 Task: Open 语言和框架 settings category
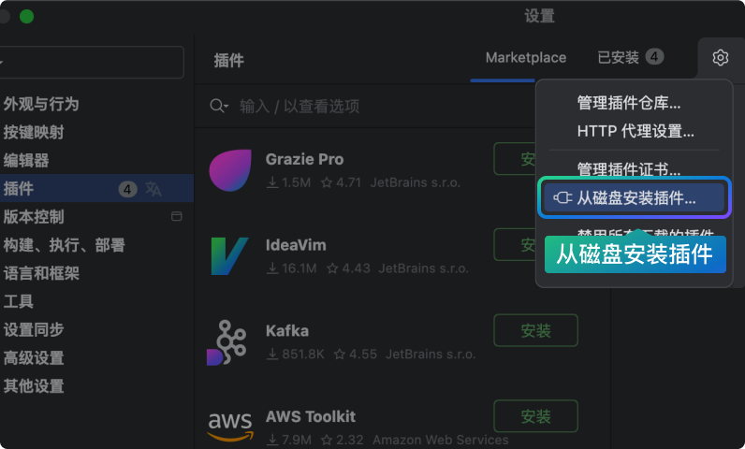tap(41, 273)
